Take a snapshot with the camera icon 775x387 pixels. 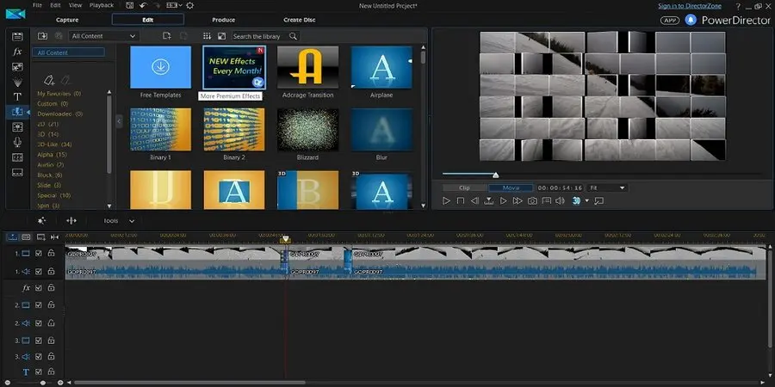[532, 200]
